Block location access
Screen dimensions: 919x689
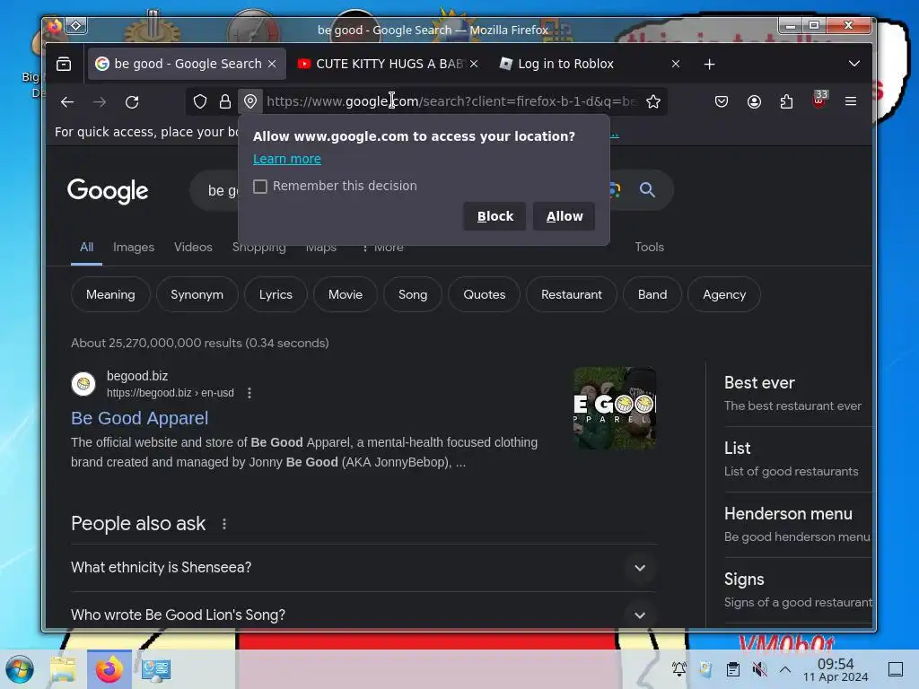(495, 216)
